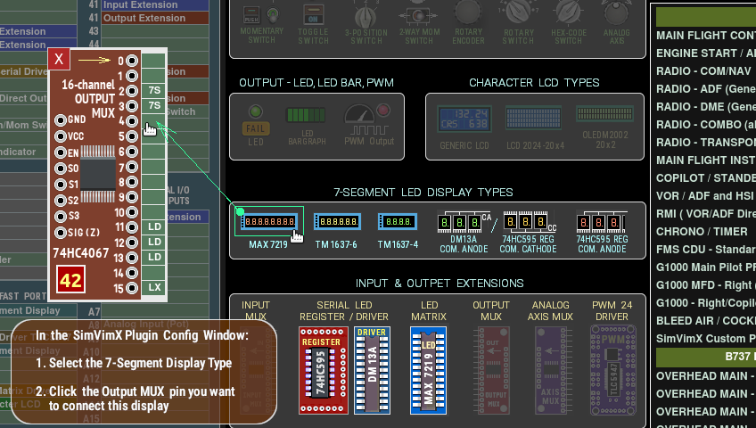Open RADIO - COM/NAV from the list
The image size is (756, 428).
703,70
